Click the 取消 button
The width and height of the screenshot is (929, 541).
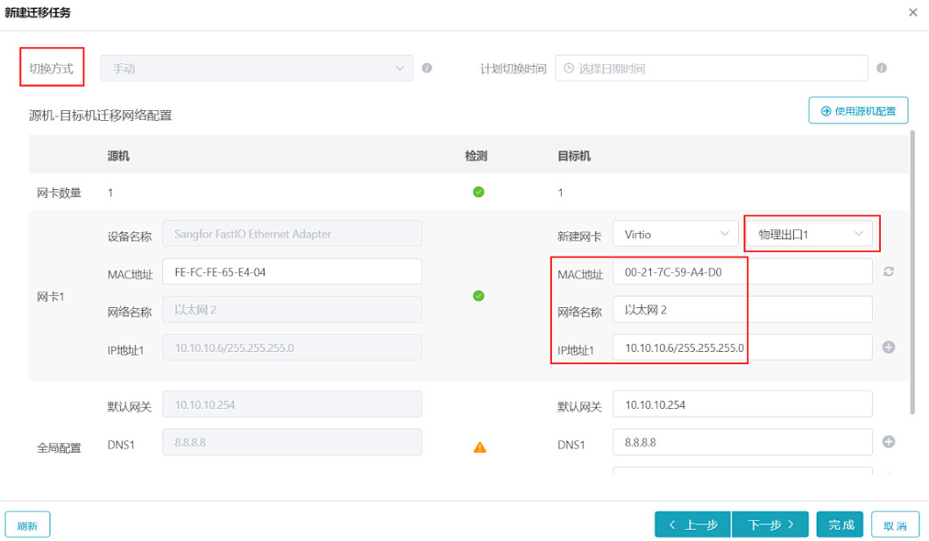[x=895, y=525]
